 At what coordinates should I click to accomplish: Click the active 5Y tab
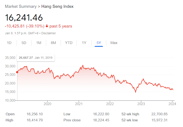pos(99,43)
